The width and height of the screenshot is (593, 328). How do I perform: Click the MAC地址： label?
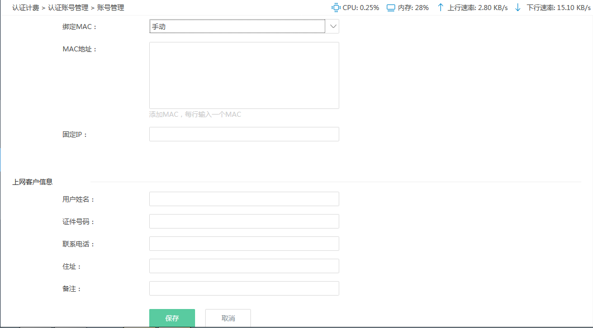click(79, 49)
